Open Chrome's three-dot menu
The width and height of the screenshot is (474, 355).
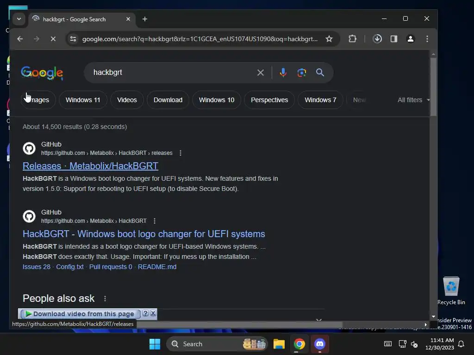pyautogui.click(x=427, y=39)
